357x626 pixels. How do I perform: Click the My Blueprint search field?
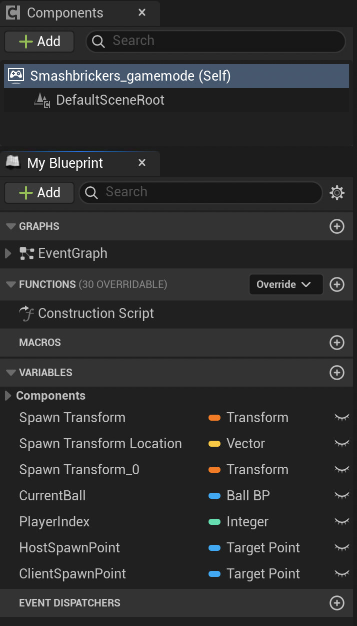(x=200, y=192)
